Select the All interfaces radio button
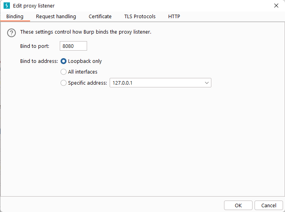This screenshot has height=212, width=285. pos(63,72)
